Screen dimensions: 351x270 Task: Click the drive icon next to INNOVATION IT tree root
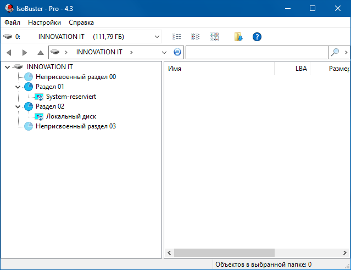pyautogui.click(x=18, y=66)
